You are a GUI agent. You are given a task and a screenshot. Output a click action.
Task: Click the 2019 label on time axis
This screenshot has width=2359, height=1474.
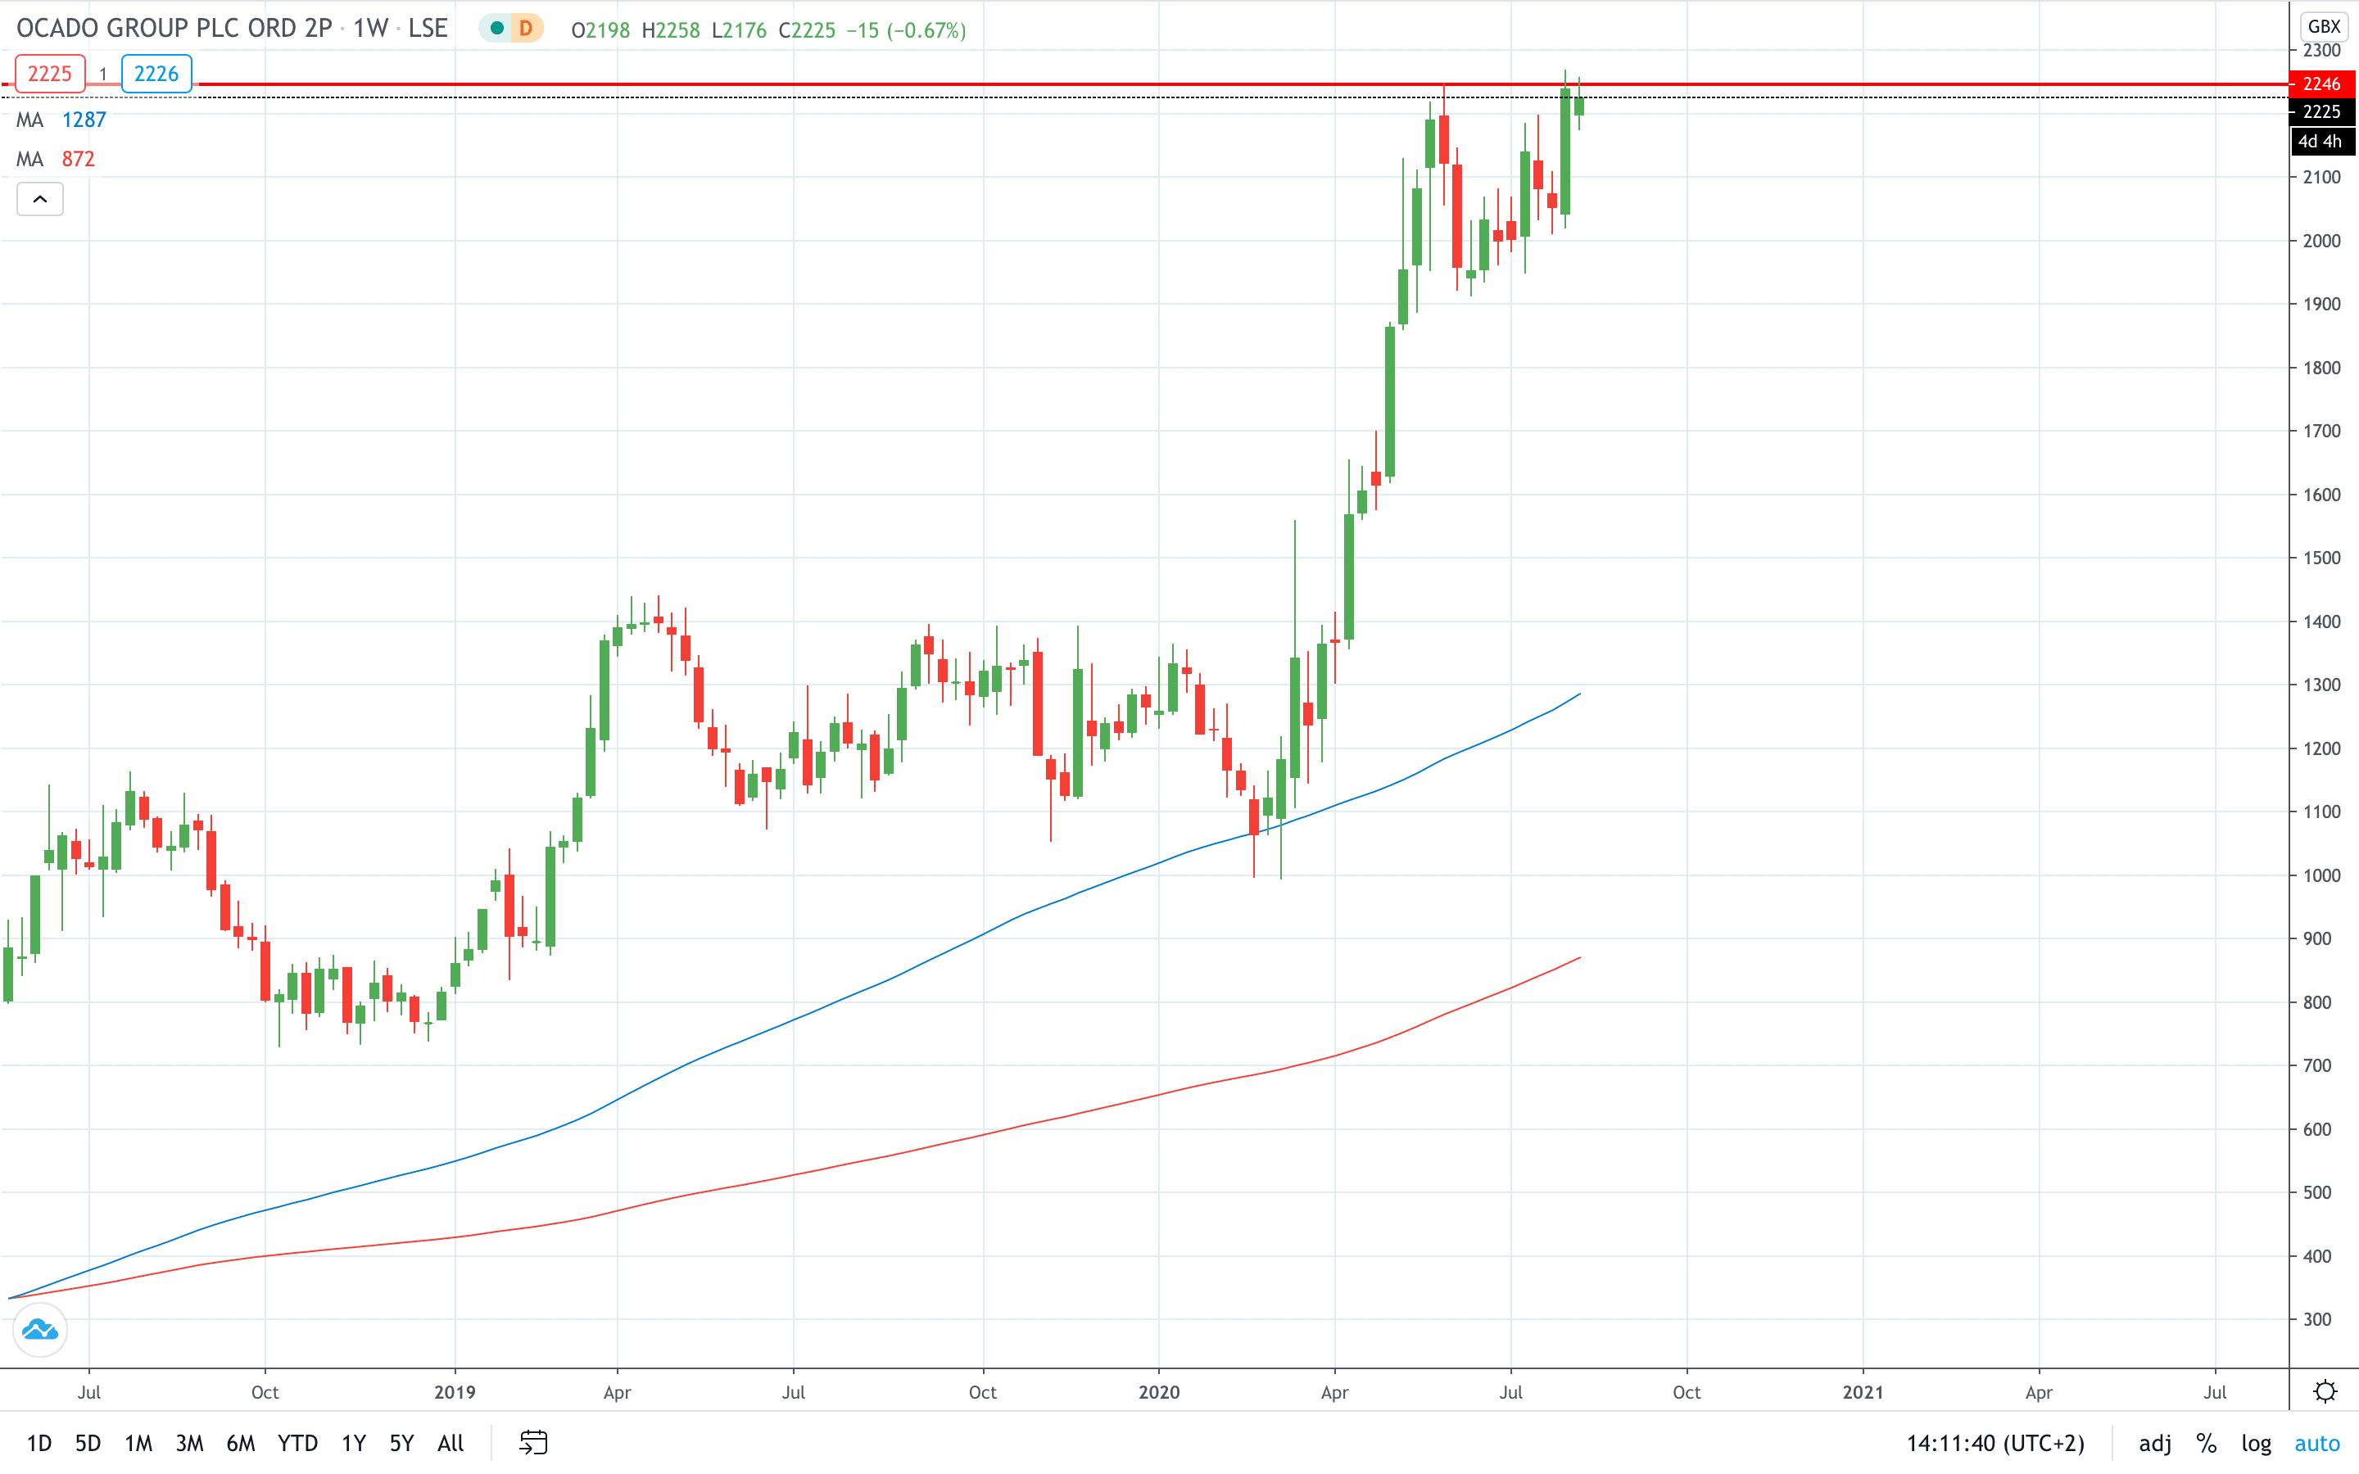tap(455, 1392)
